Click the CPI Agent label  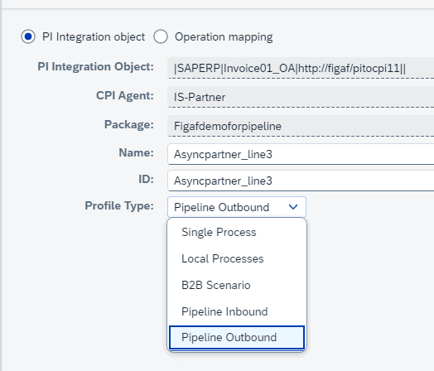(125, 95)
